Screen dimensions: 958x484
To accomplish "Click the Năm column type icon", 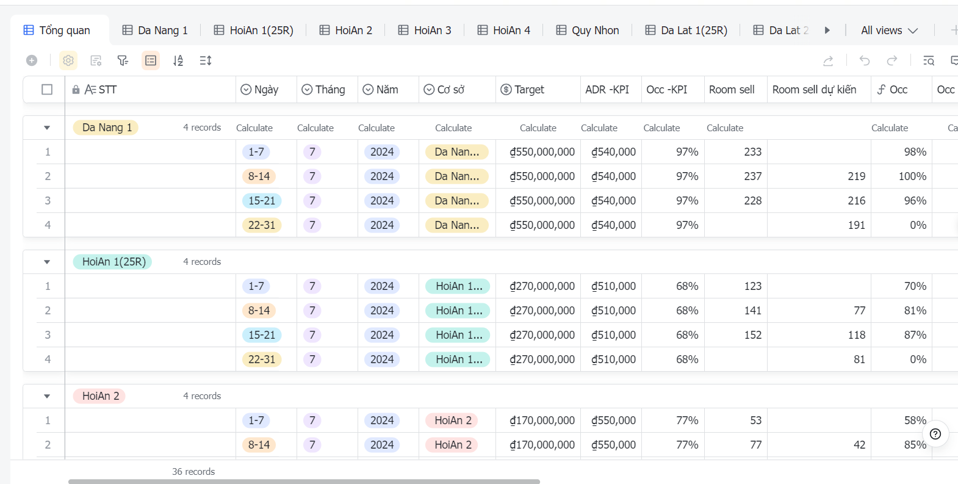I will coord(368,90).
